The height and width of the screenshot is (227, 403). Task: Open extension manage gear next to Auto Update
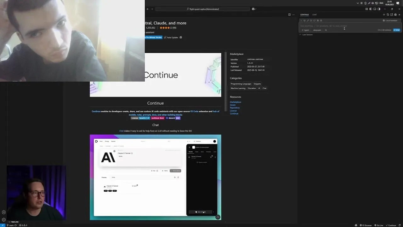[181, 38]
